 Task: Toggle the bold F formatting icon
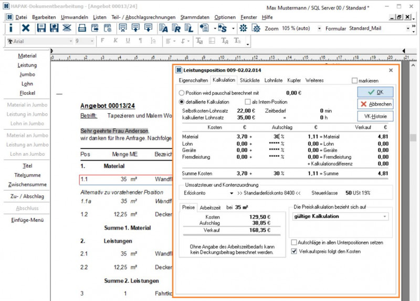tap(103, 41)
